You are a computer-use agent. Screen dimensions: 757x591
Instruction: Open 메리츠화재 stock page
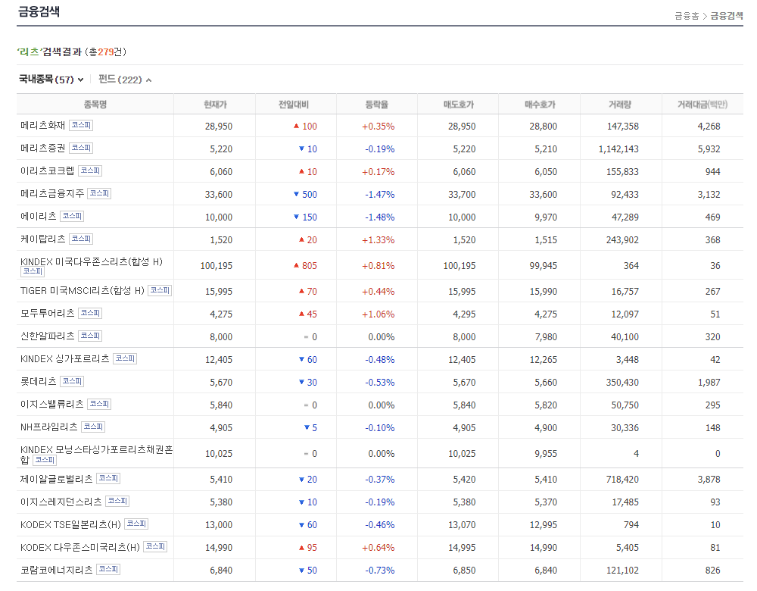(42, 126)
